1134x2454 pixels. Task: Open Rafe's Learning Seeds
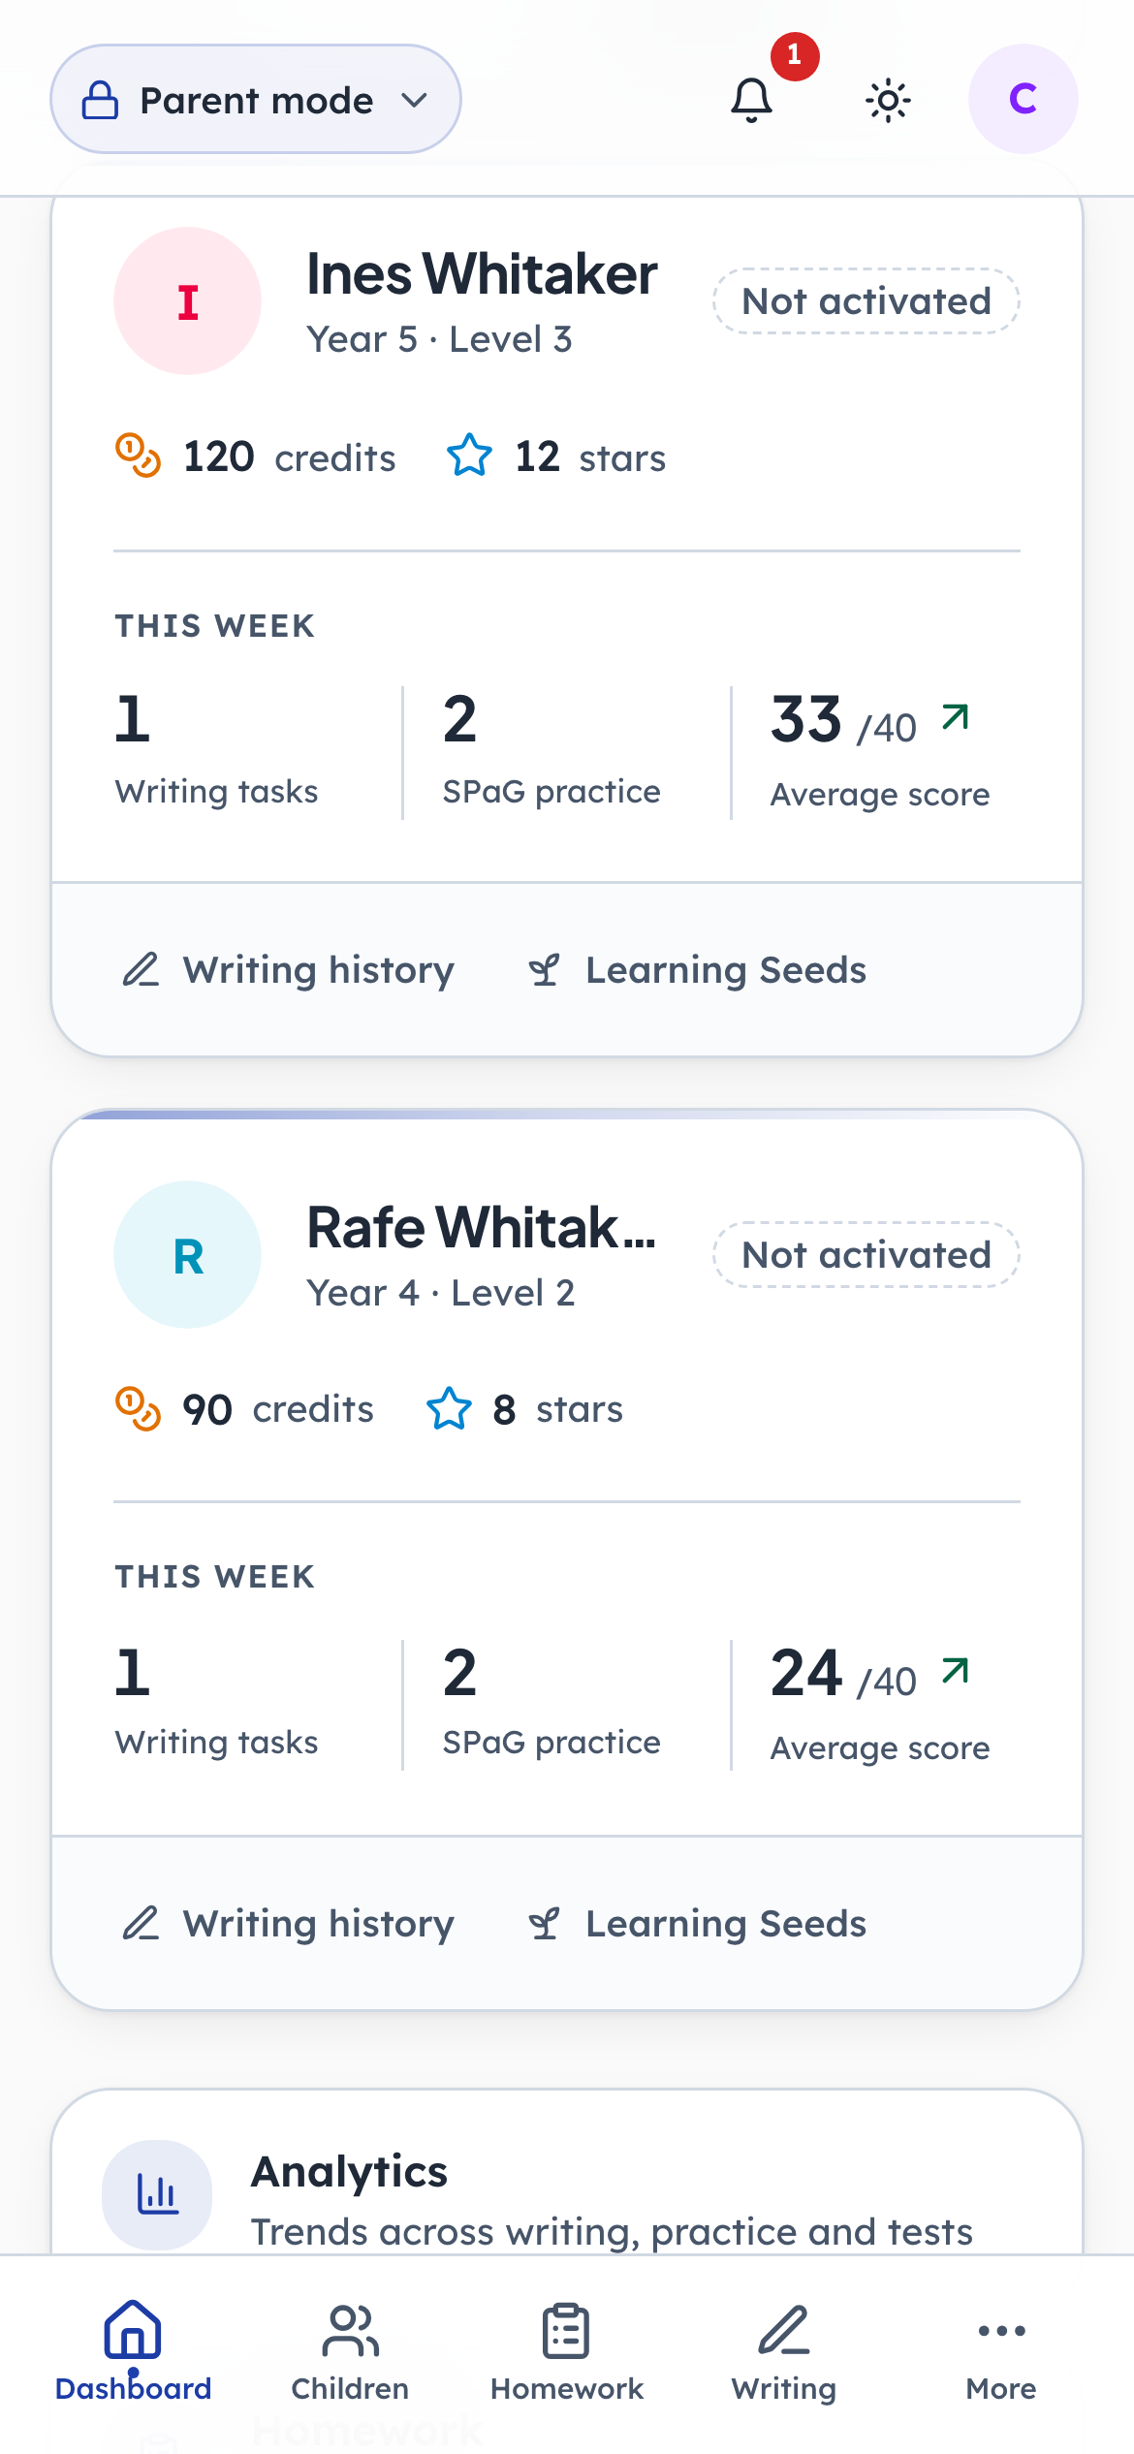(697, 1924)
